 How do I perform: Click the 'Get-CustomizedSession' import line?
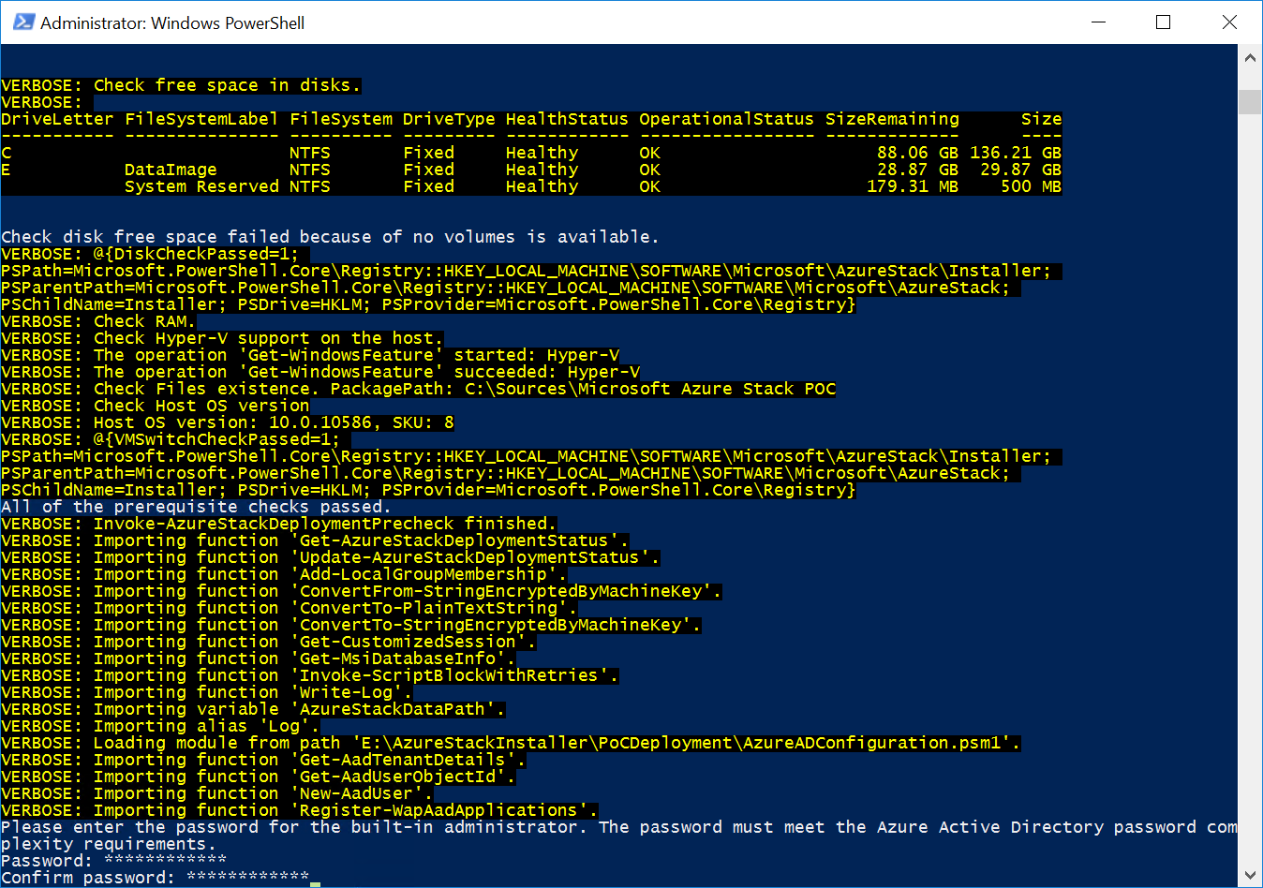click(x=269, y=642)
